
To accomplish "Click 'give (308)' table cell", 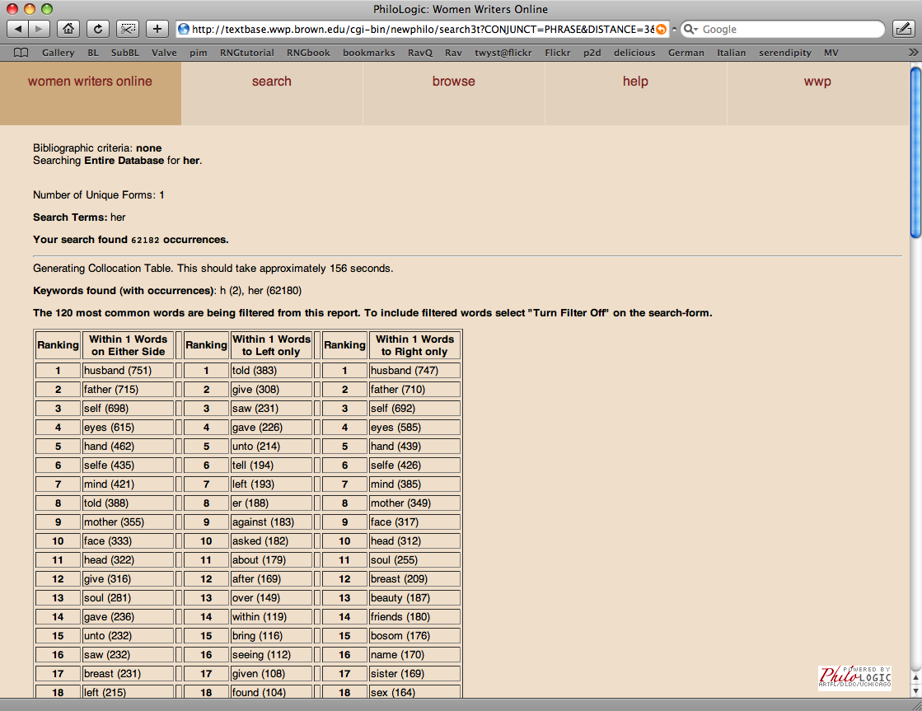I will (271, 390).
